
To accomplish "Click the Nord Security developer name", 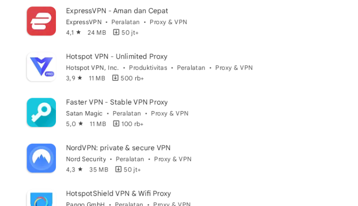I will [x=86, y=159].
